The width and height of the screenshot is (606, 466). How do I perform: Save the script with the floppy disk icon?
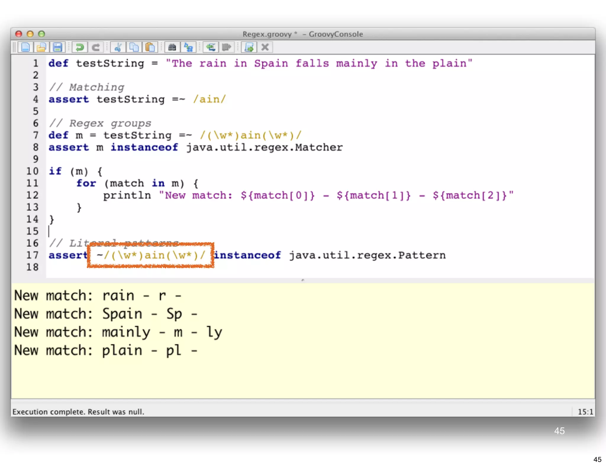click(57, 47)
